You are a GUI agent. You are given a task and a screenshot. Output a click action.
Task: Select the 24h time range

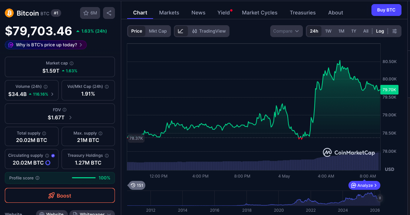314,31
